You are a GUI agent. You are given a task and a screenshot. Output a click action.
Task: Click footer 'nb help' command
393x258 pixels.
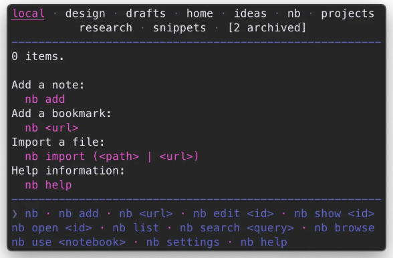point(263,243)
